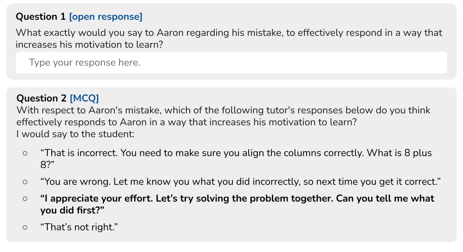Click the 'I would say to the student:' line

tap(75, 134)
